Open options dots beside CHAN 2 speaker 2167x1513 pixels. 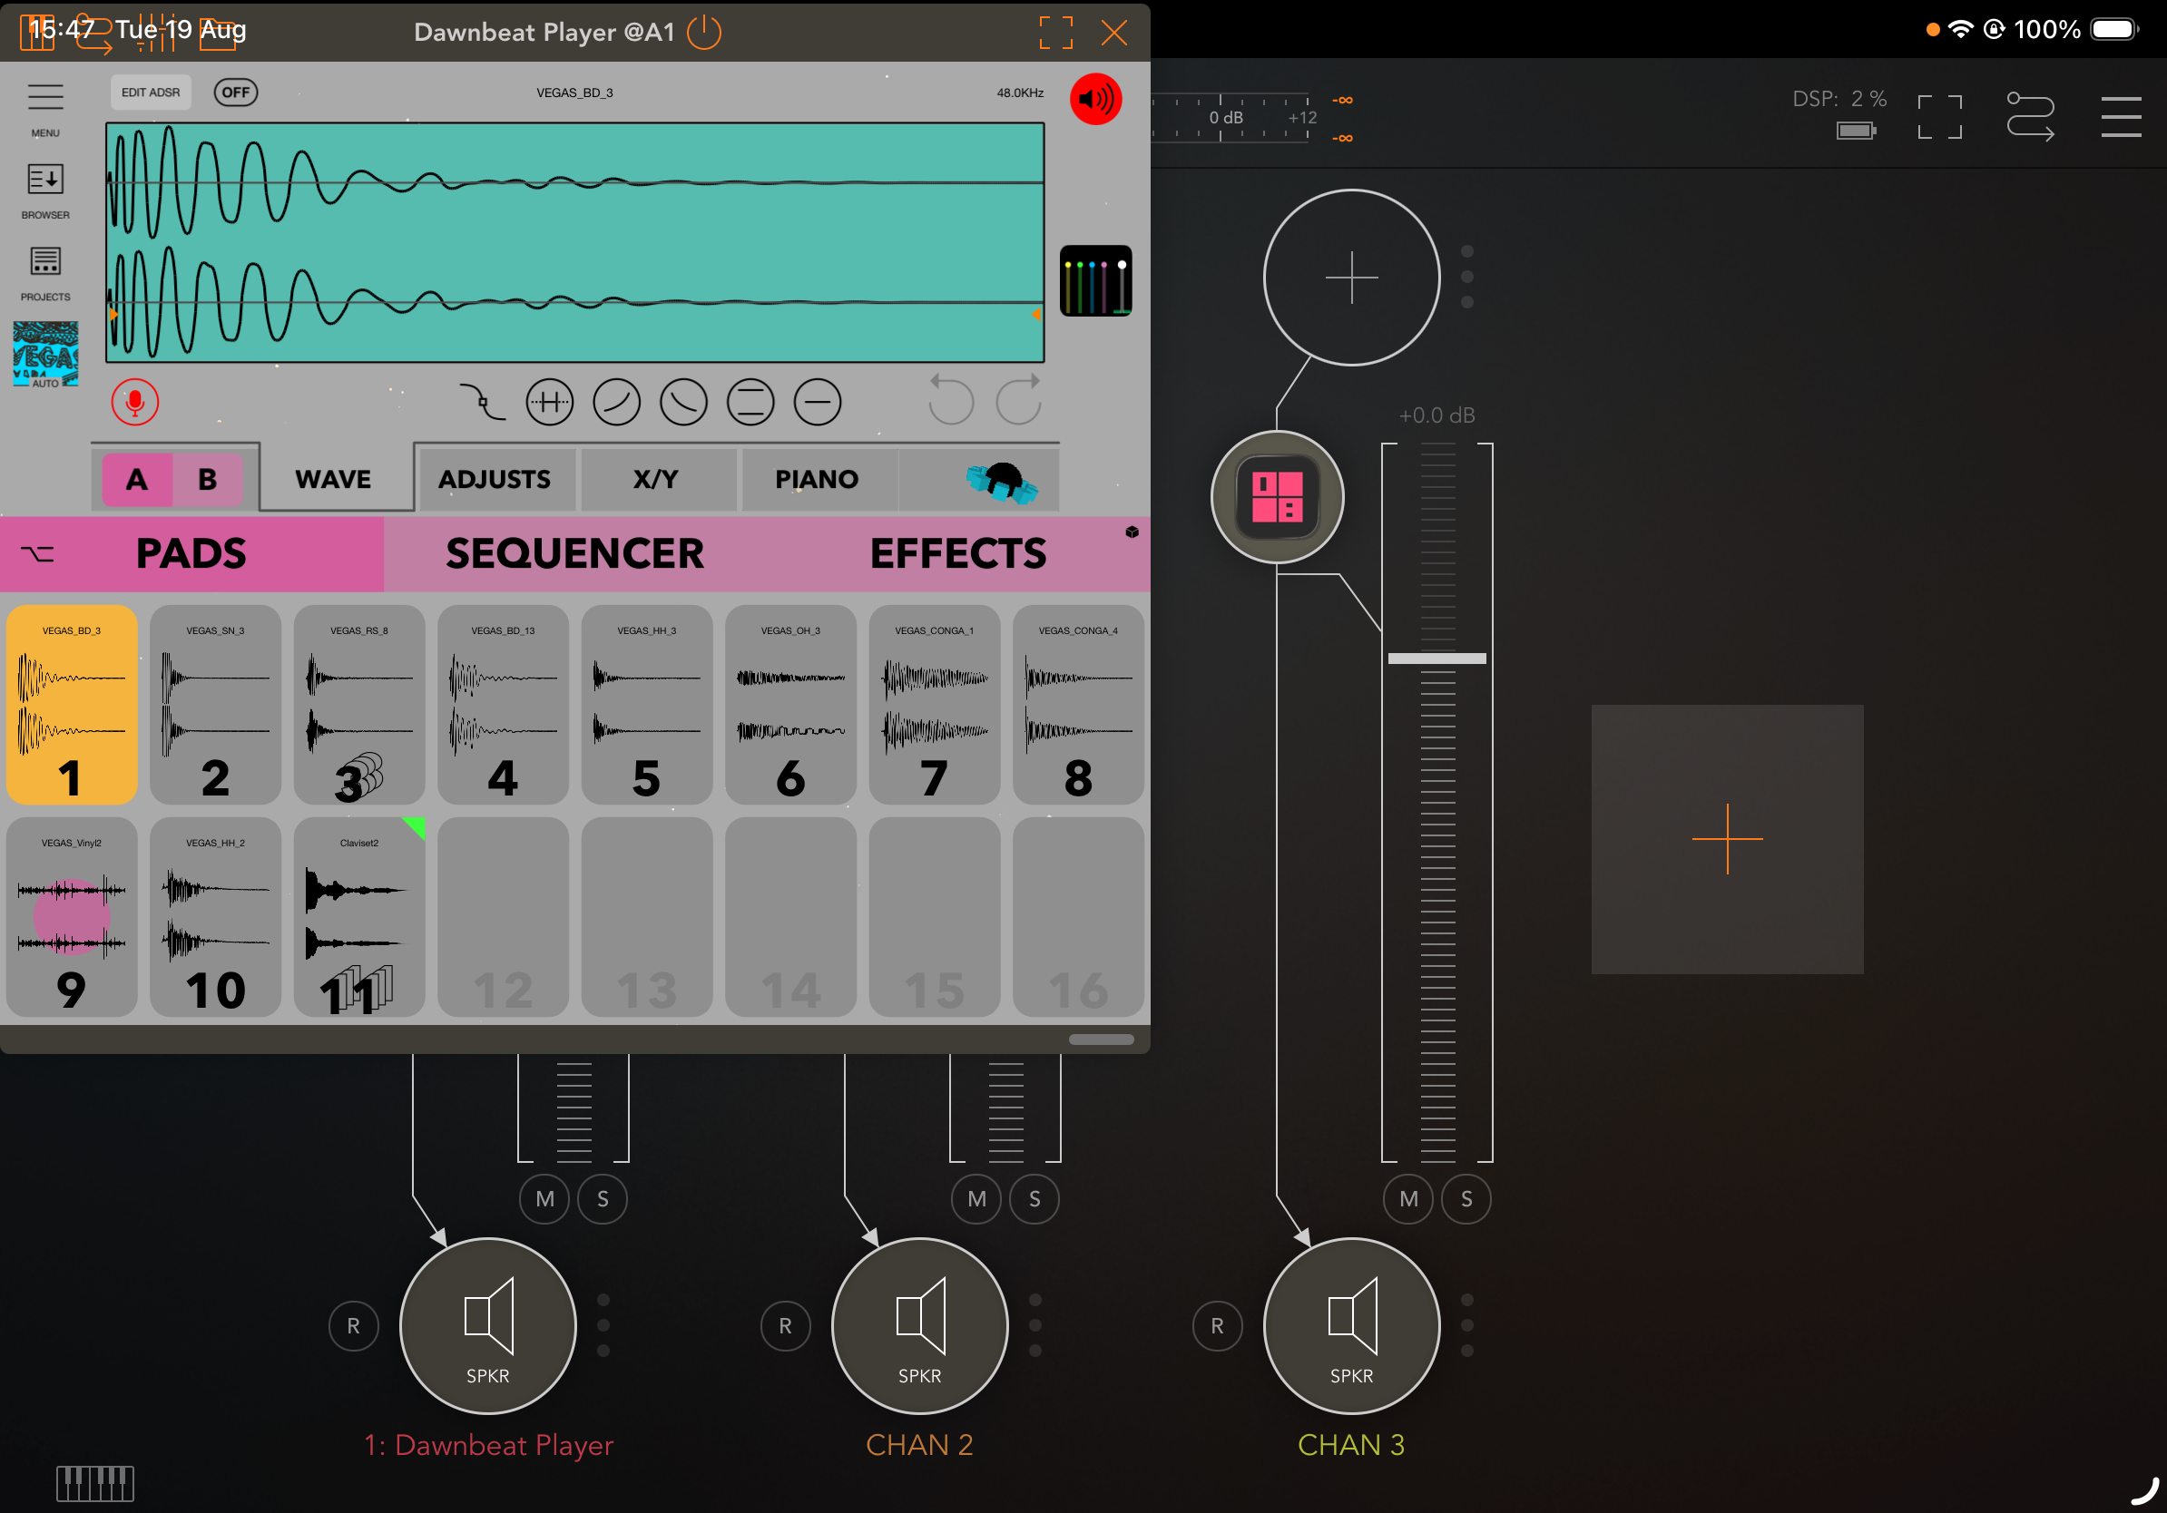pyautogui.click(x=1035, y=1325)
